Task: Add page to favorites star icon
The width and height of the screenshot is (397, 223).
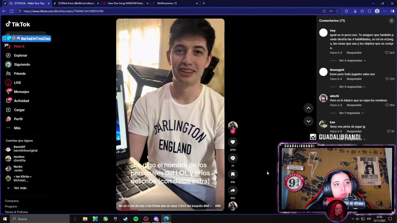Action: pyautogui.click(x=337, y=11)
